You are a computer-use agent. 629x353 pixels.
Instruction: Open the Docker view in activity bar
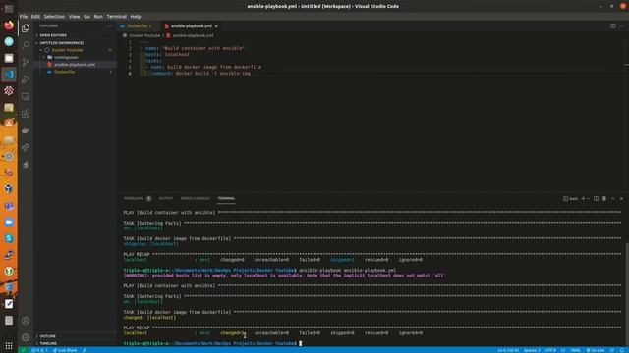(26, 130)
